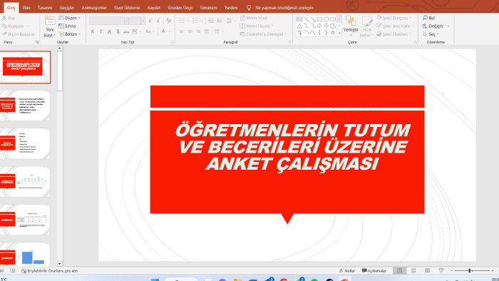Justify the paragraph text

pos(207,31)
